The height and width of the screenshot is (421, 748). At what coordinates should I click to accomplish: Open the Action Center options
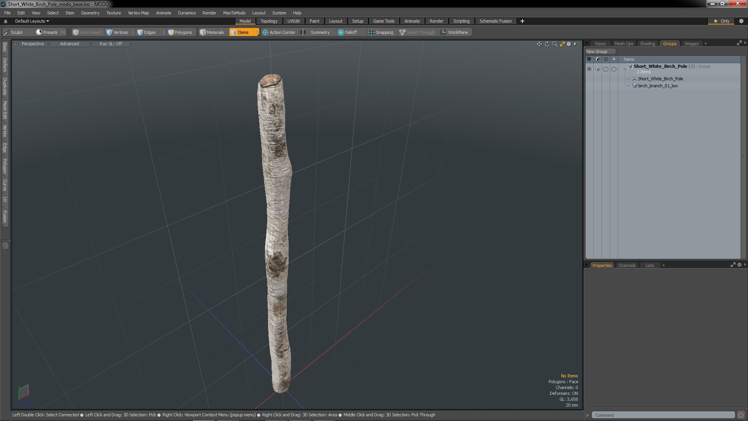279,32
